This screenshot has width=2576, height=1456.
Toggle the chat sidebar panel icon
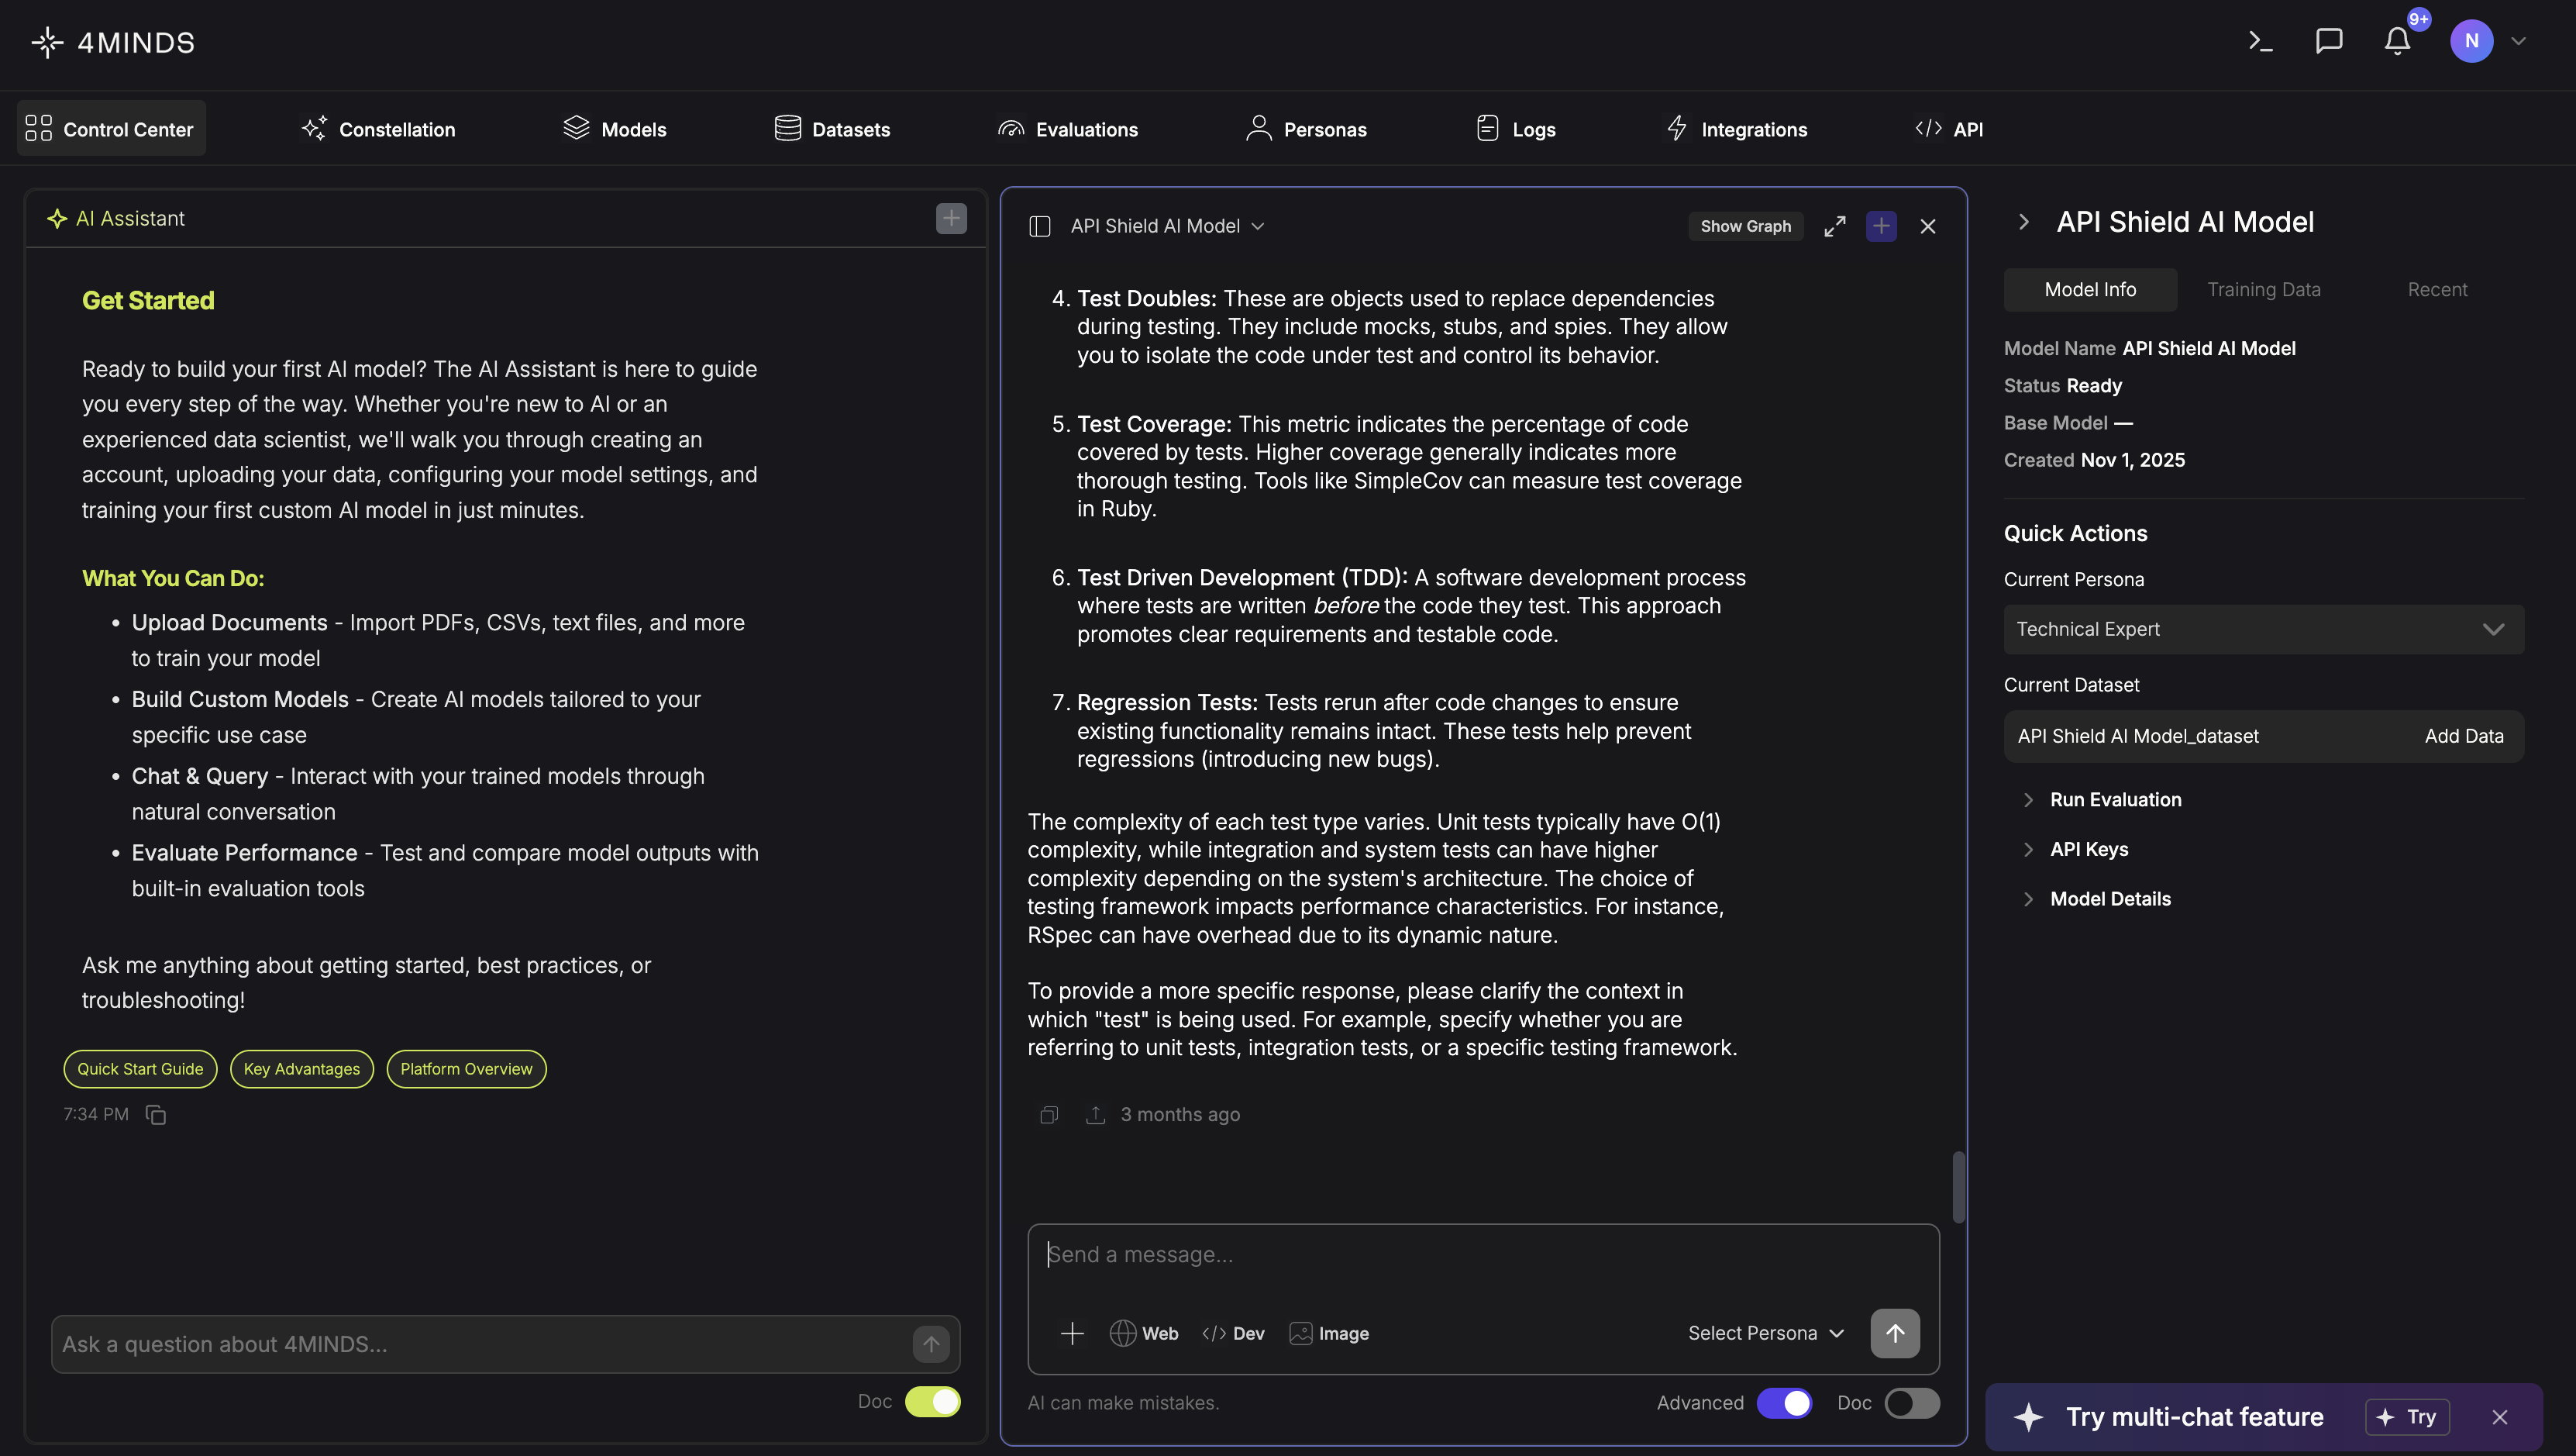(x=1040, y=226)
